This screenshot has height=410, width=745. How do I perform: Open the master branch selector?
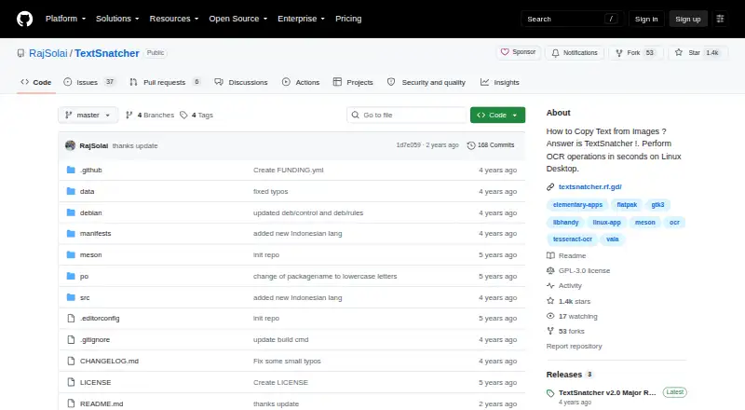point(88,116)
